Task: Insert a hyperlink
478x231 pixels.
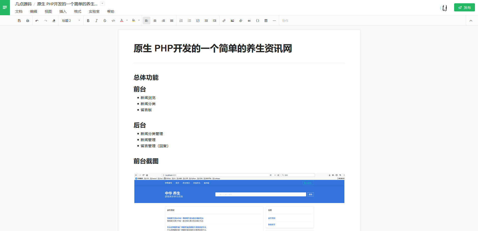Action: click(224, 21)
